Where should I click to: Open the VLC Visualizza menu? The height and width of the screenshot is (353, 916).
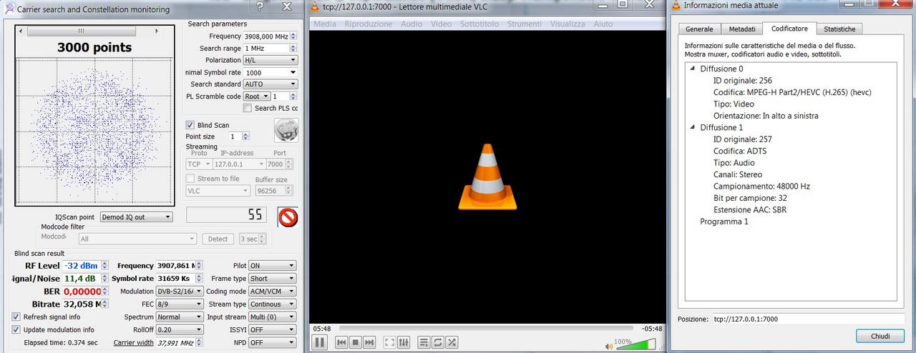567,24
